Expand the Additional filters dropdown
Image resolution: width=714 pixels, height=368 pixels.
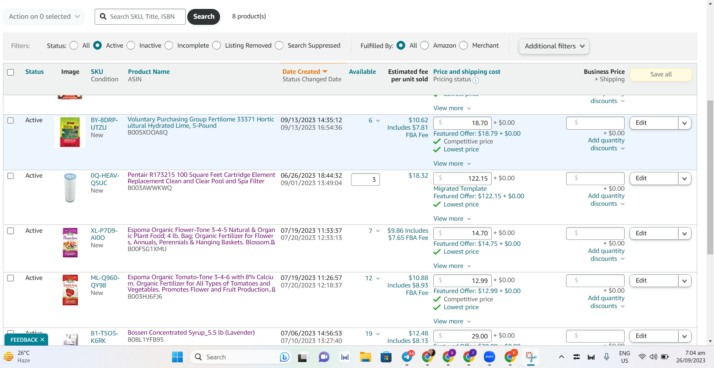[554, 46]
